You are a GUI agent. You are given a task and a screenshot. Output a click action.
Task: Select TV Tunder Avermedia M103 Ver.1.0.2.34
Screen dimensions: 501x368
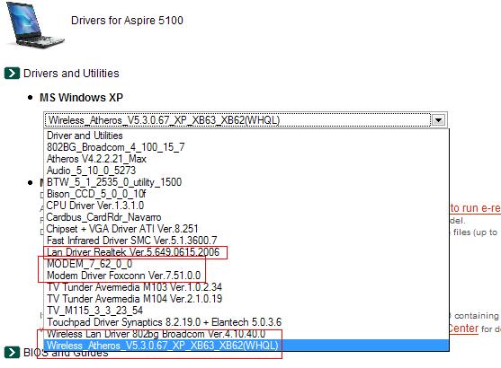pyautogui.click(x=246, y=287)
